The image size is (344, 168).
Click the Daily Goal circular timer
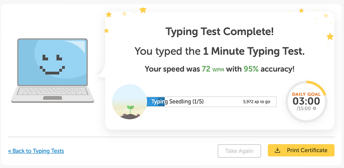tap(306, 102)
